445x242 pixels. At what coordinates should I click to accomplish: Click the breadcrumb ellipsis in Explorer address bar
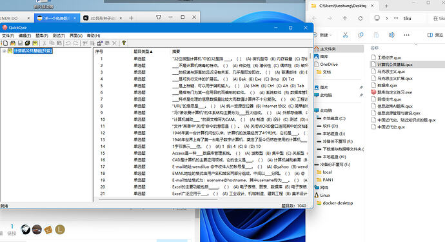(x=396, y=18)
